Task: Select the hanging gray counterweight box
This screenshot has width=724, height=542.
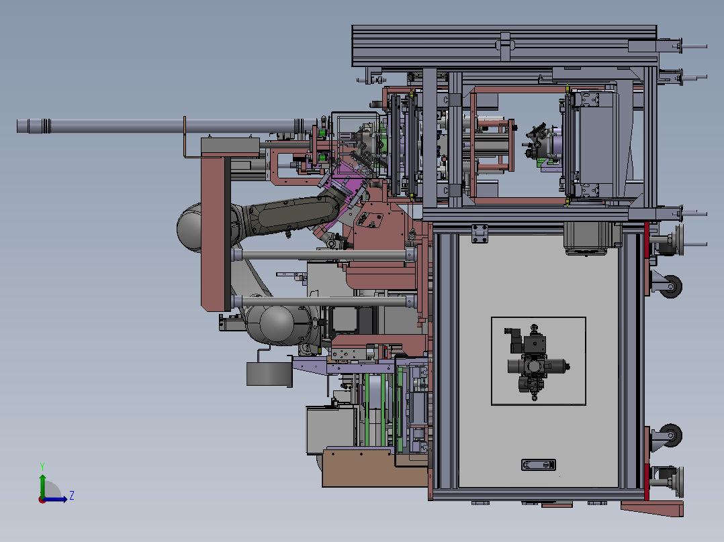Action: click(x=270, y=374)
